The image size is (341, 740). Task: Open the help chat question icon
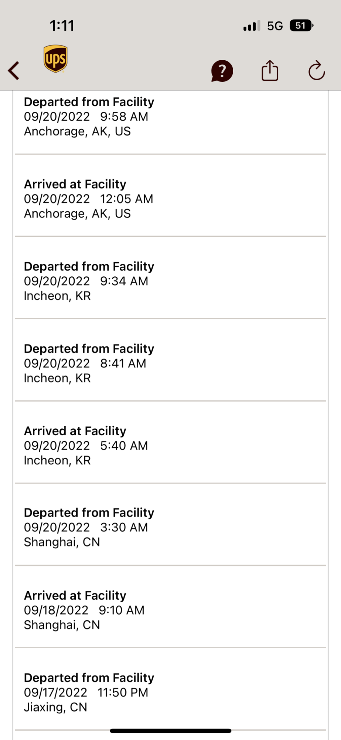click(x=222, y=71)
